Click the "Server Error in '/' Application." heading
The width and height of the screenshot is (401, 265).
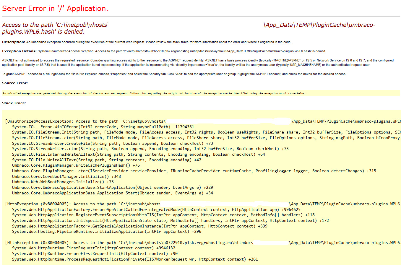tap(55, 9)
